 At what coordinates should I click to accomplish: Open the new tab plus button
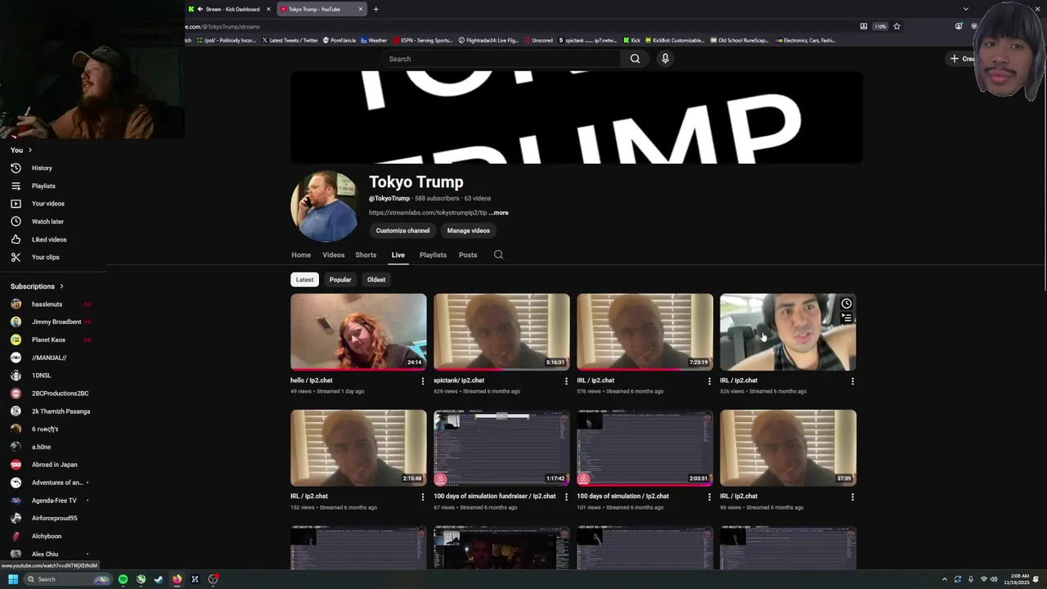[x=375, y=9]
